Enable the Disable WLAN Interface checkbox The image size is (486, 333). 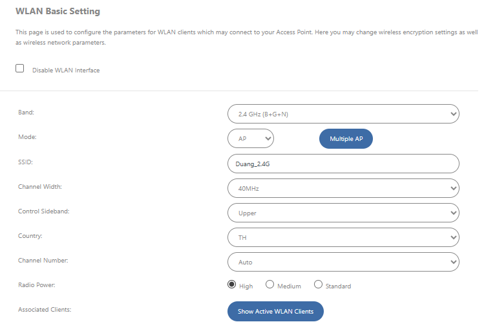pyautogui.click(x=20, y=69)
